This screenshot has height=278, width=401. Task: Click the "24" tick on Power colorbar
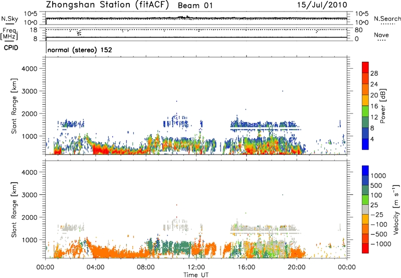pos(374,84)
